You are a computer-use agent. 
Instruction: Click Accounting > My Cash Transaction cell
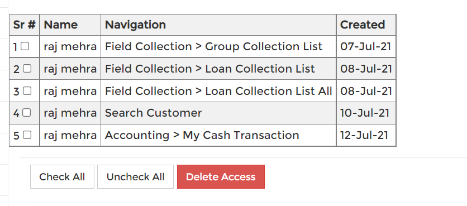pyautogui.click(x=218, y=135)
